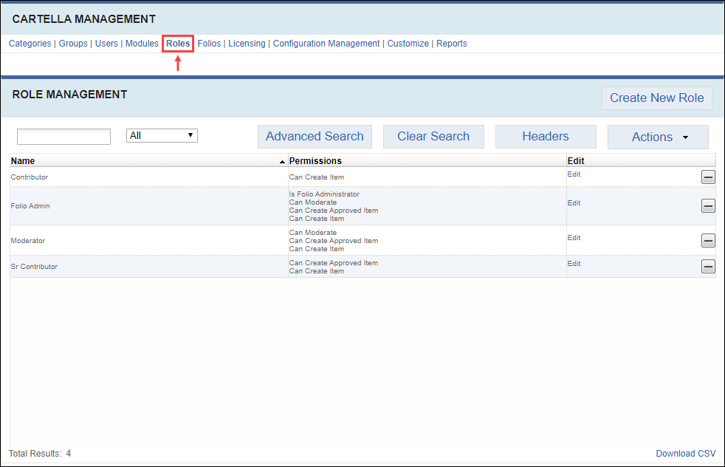The height and width of the screenshot is (467, 725).
Task: Focus the role search text field
Action: (63, 137)
